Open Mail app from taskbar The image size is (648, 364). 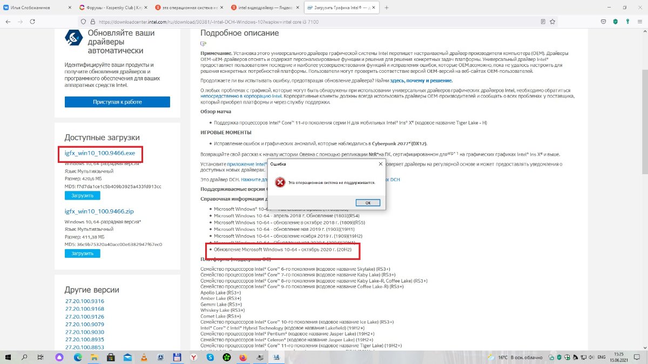tap(127, 356)
